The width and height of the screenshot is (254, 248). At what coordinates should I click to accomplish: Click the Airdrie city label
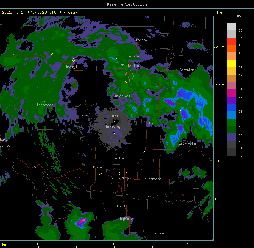tap(119, 158)
